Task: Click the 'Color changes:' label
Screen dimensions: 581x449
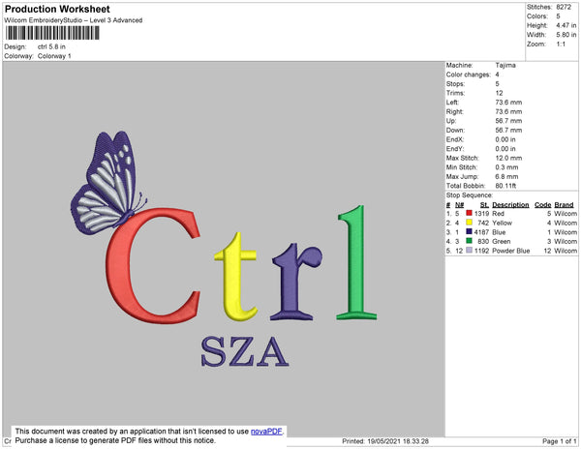Action: coord(469,75)
